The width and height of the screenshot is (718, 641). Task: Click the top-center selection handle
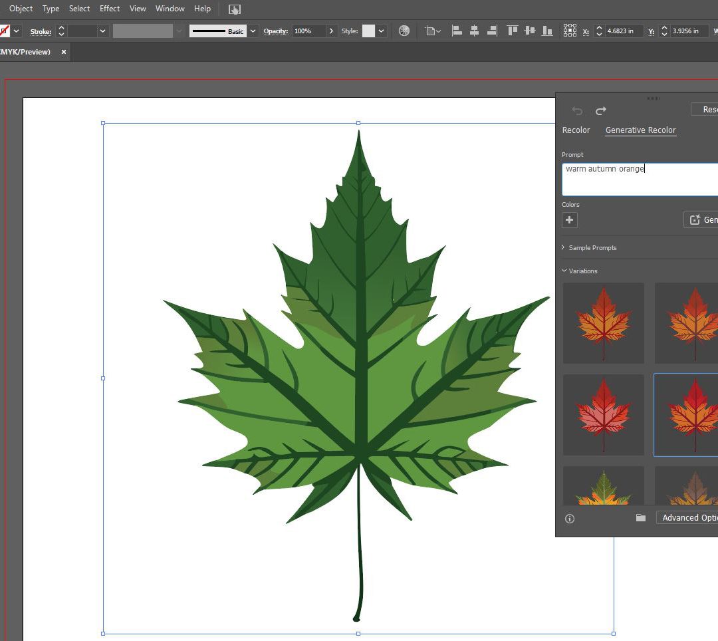click(358, 123)
